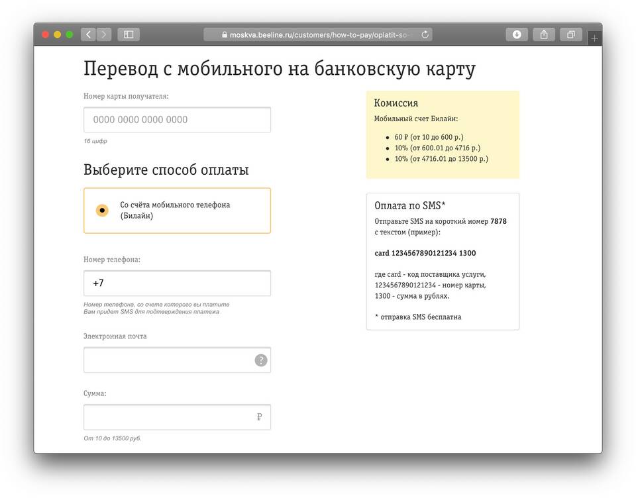This screenshot has width=636, height=498.
Task: Go back to the previous page
Action: pyautogui.click(x=88, y=34)
